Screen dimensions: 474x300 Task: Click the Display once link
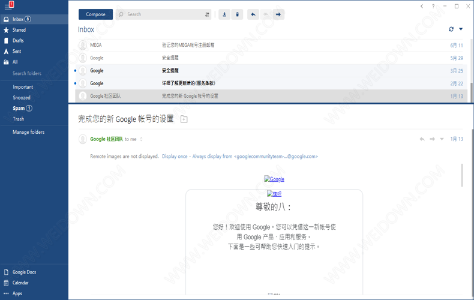(x=175, y=157)
